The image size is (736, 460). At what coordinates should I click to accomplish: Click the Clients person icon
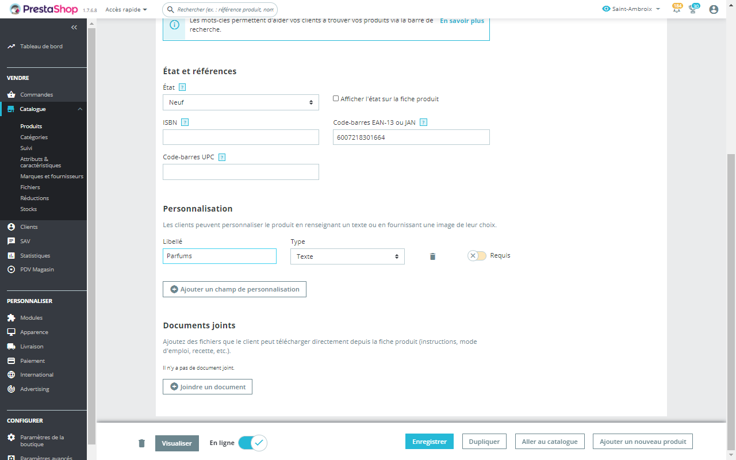point(11,227)
